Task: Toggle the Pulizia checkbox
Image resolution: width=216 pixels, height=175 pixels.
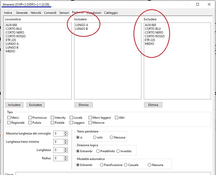Action: pos(30,123)
